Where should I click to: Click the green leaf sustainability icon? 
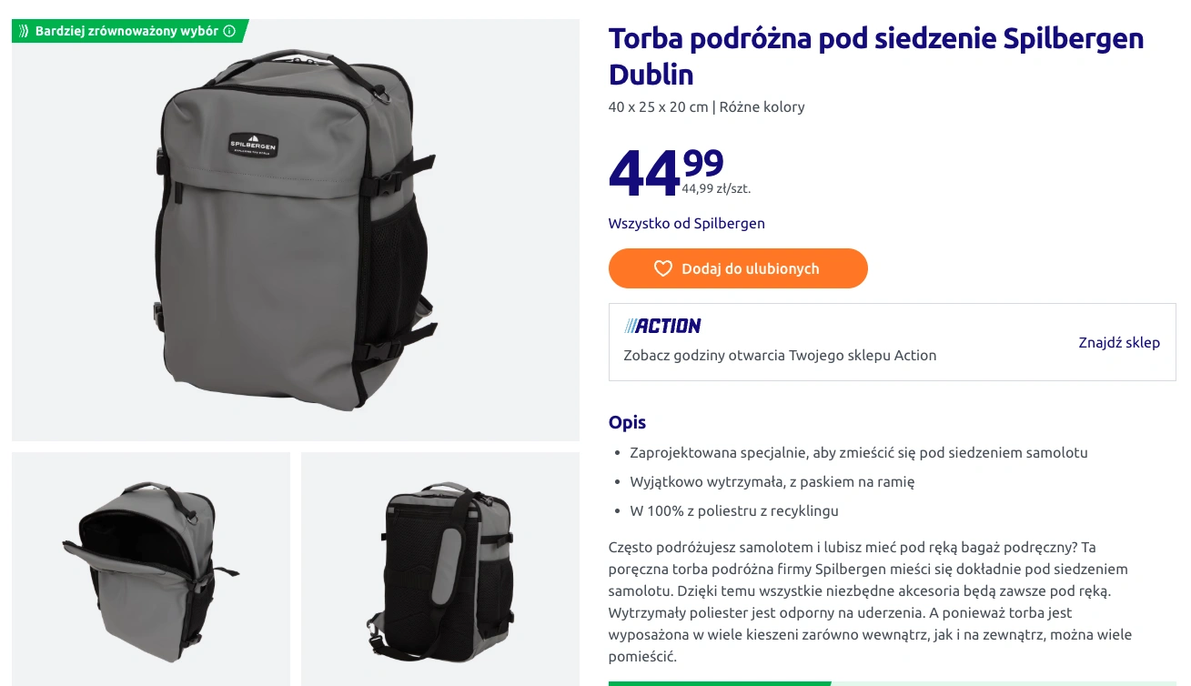24,31
